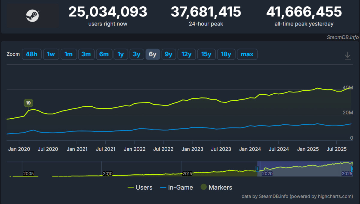Choose the 3m zoom option
Image resolution: width=360 pixels, height=204 pixels.
pyautogui.click(x=86, y=54)
